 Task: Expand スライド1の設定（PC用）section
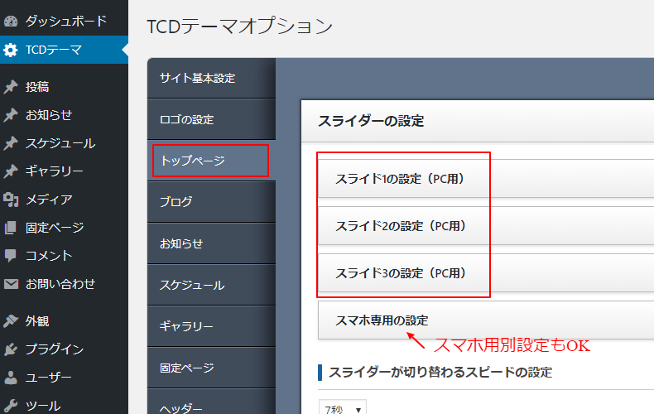486,179
